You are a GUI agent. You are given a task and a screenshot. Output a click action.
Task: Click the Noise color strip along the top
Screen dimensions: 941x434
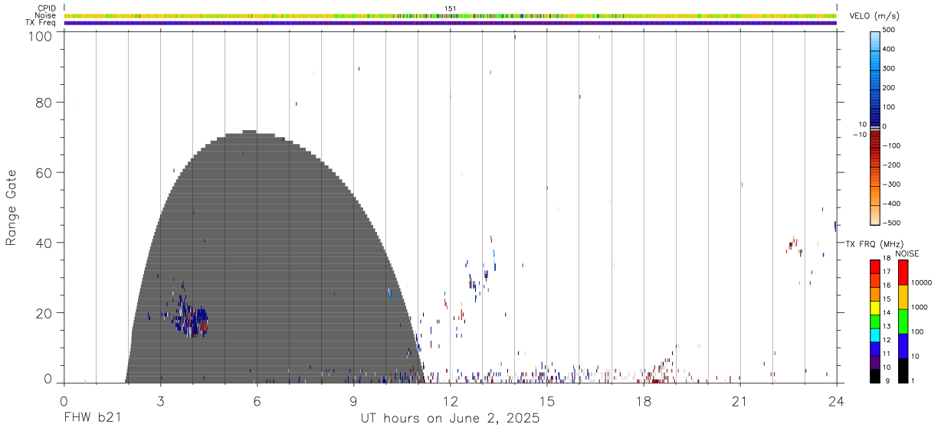point(450,15)
